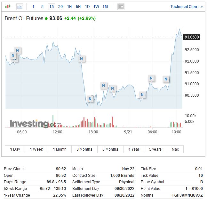This screenshot has width=207, height=203.
Task: Click the news marker at the 92.00 drop
Action: (x=82, y=59)
